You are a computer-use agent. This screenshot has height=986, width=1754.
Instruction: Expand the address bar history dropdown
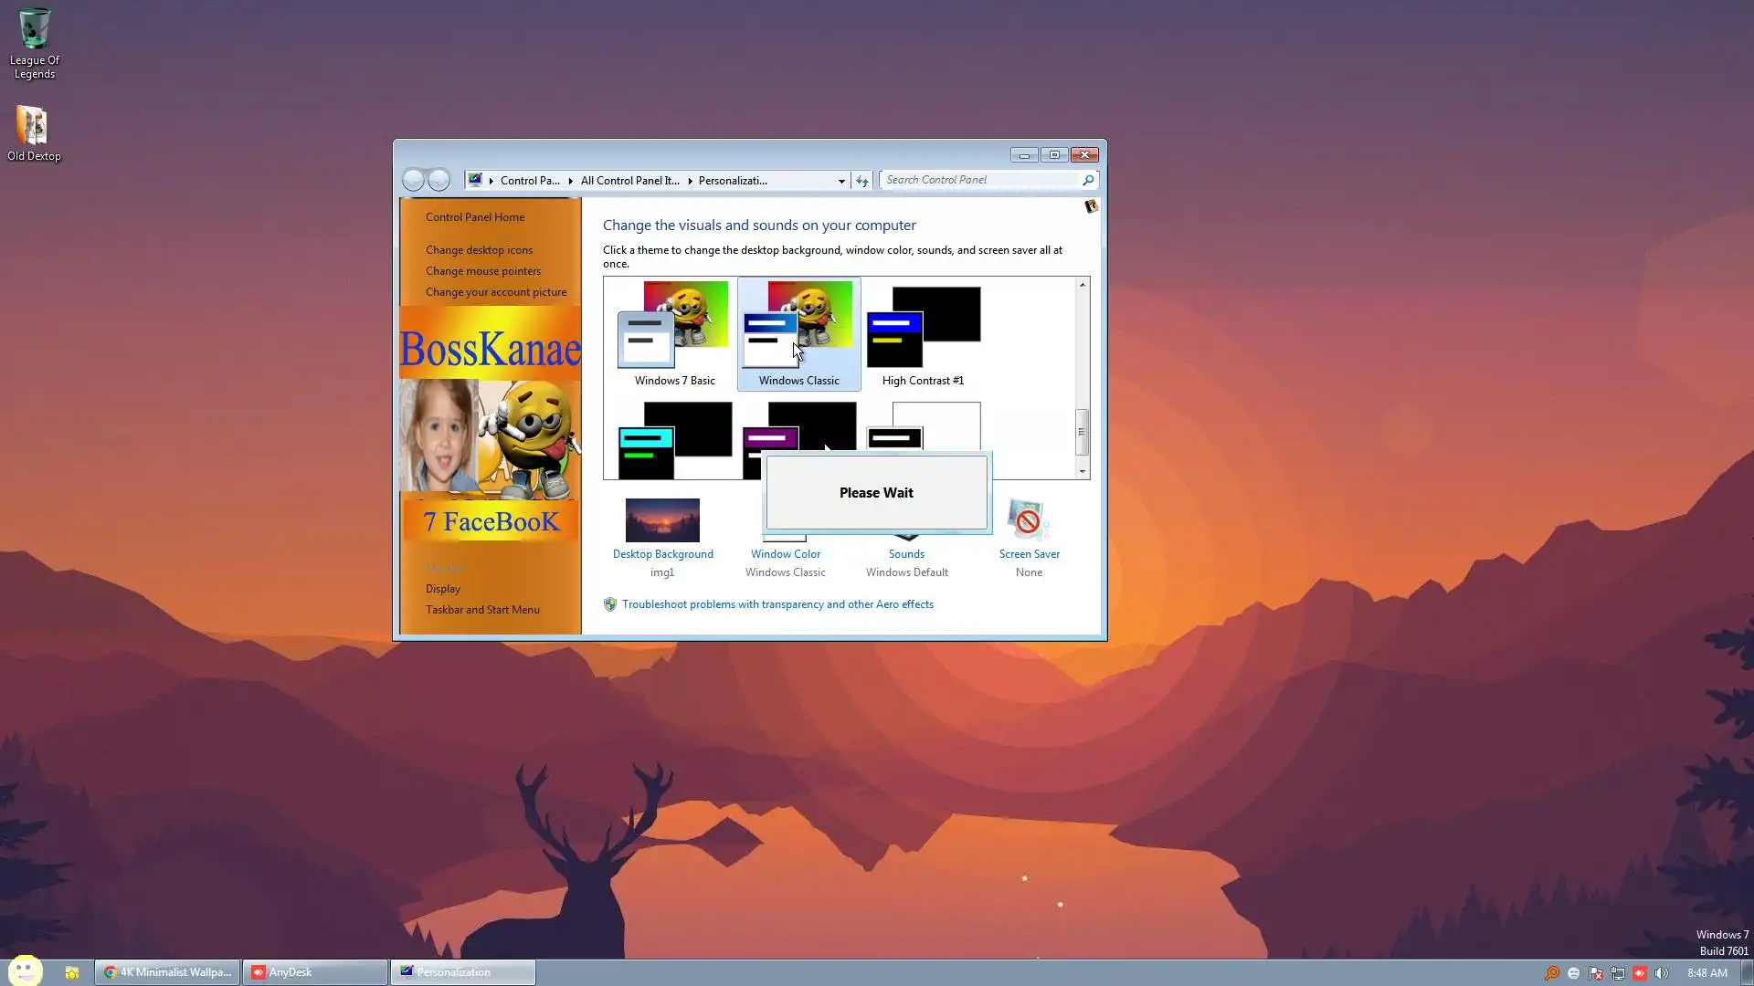[840, 181]
